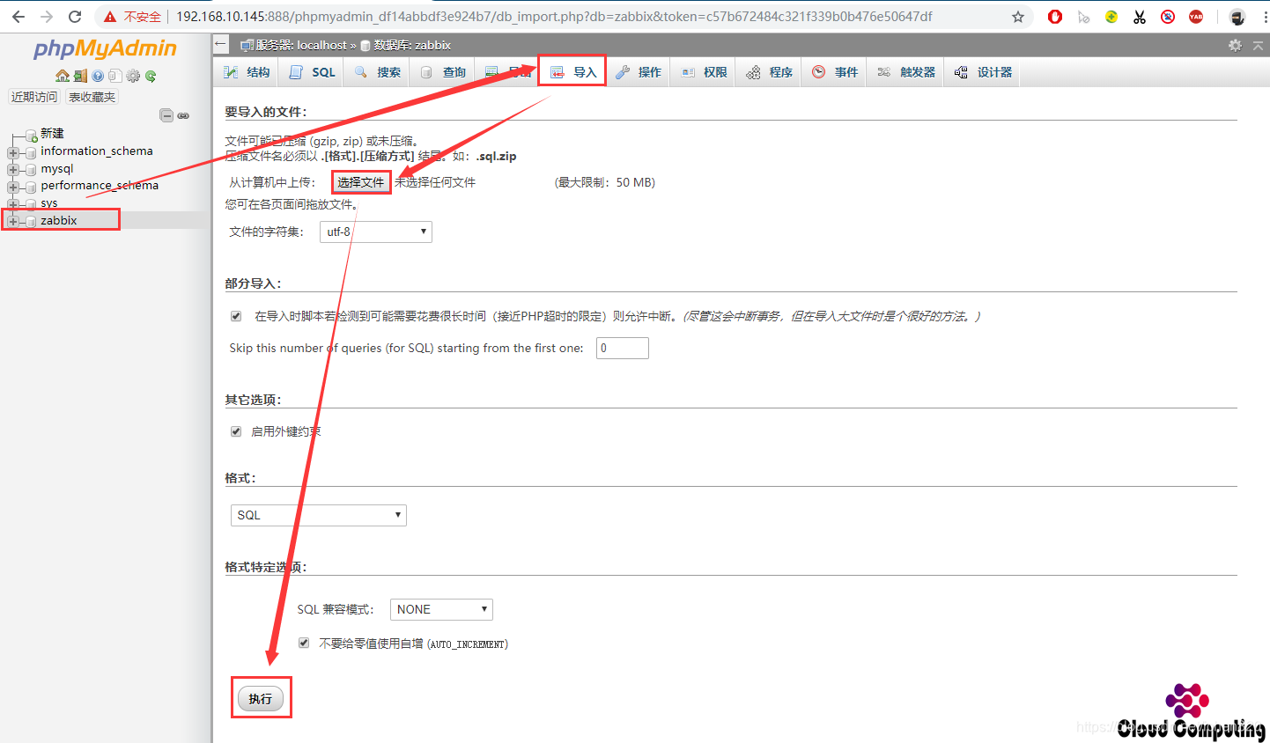
Task: Switch to the 导入 tab
Action: (x=573, y=72)
